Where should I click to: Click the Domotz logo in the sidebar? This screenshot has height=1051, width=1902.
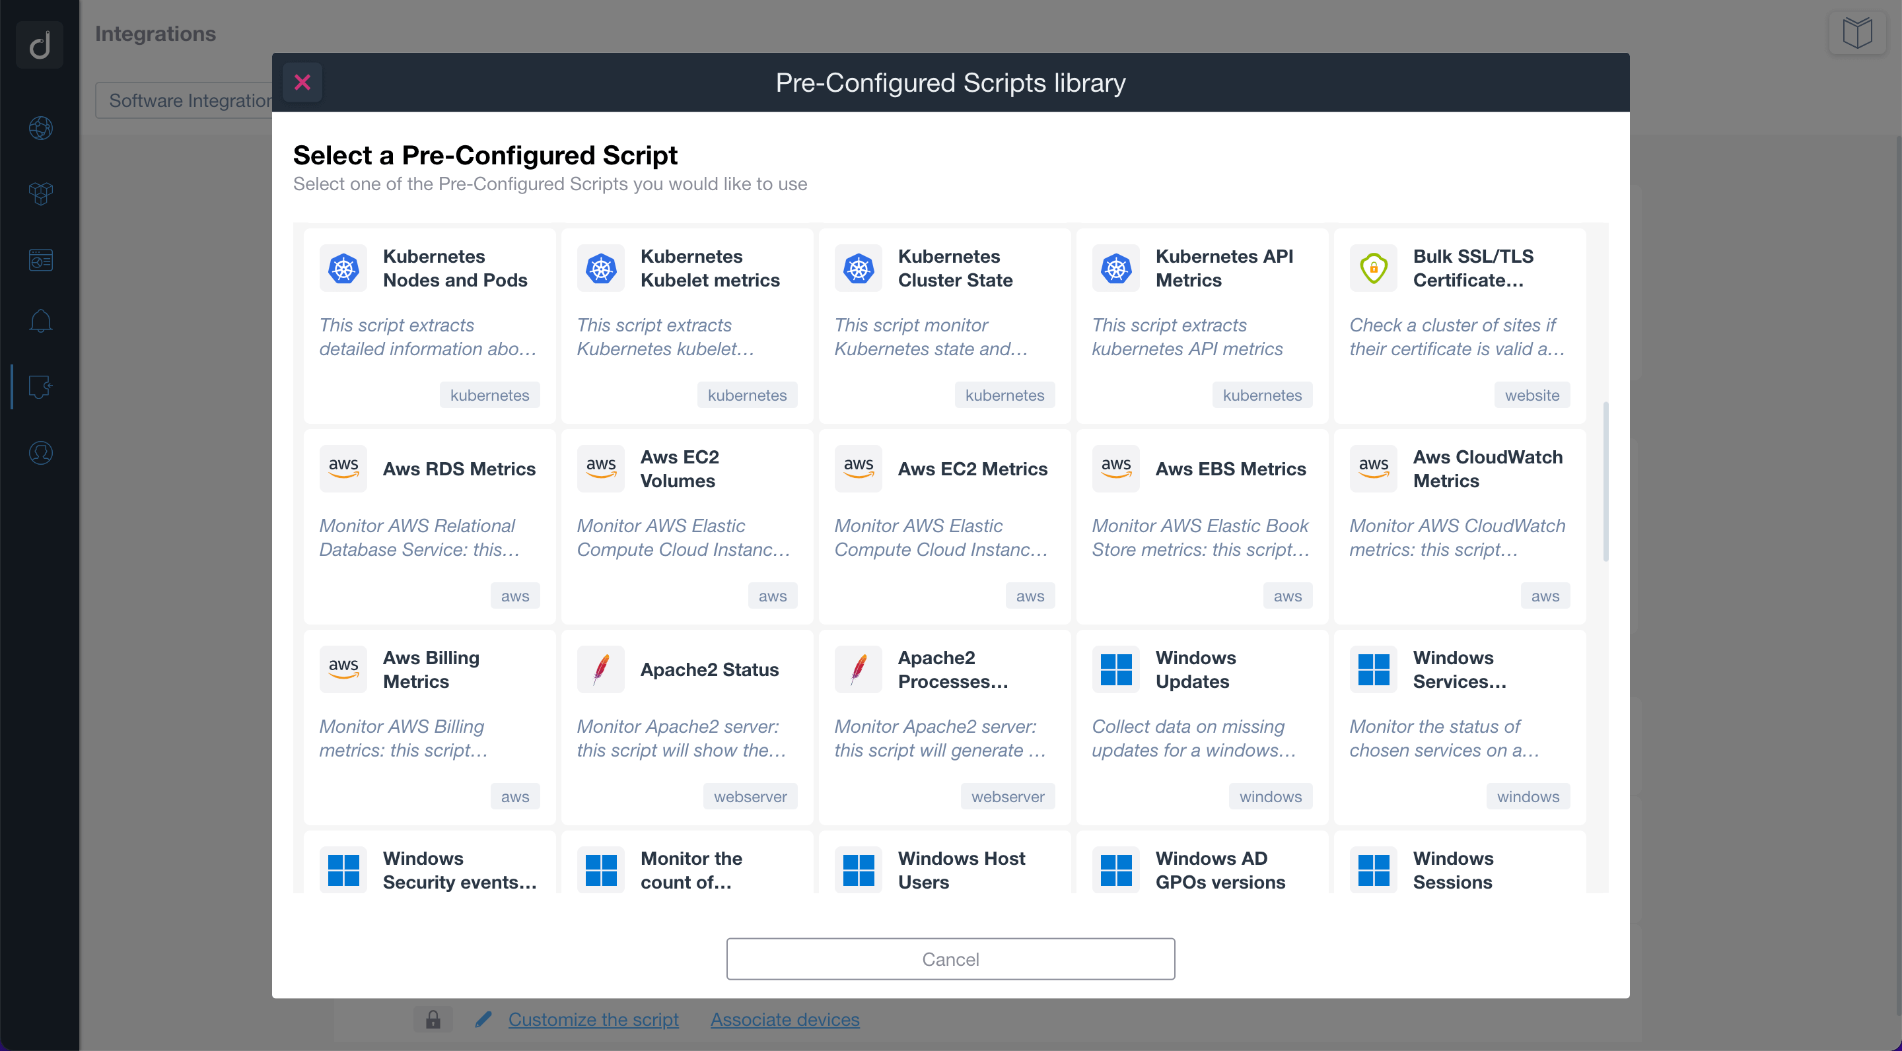(x=40, y=44)
